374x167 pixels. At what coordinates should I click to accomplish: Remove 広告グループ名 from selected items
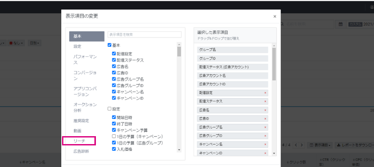pos(265,127)
